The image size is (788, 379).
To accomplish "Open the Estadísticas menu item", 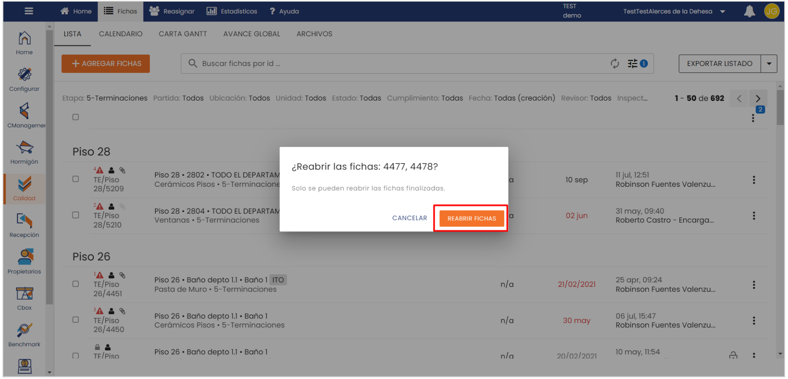I will point(232,11).
